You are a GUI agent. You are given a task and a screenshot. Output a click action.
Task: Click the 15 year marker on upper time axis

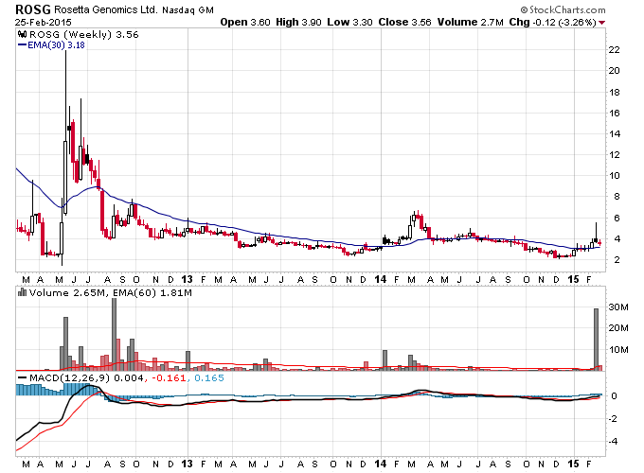[573, 279]
